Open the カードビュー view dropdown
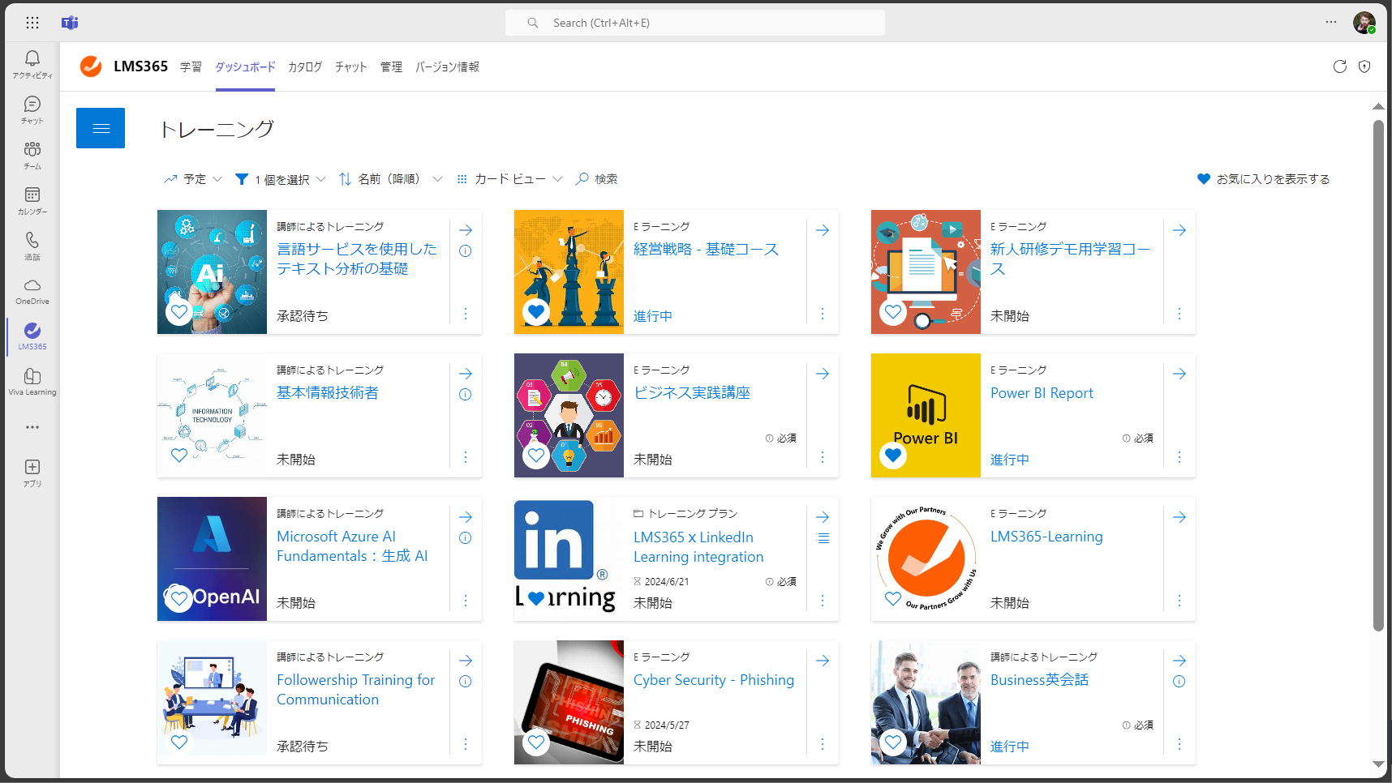The image size is (1392, 783). pyautogui.click(x=509, y=179)
